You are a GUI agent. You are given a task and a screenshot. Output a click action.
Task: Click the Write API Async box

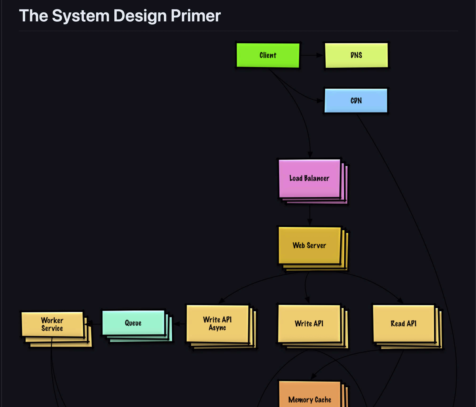[217, 323]
